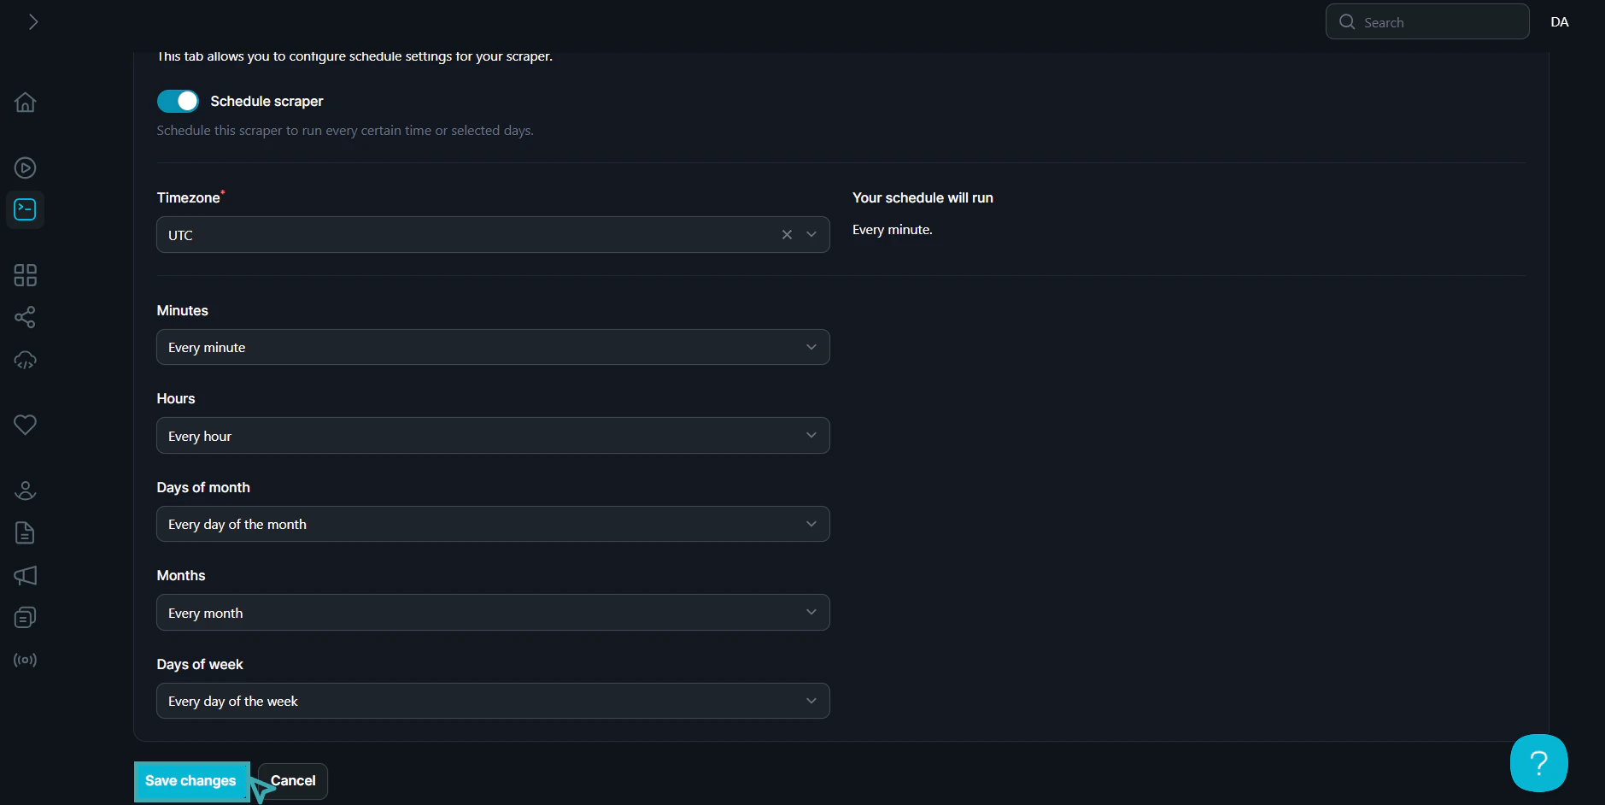1605x805 pixels.
Task: Open the cloud code sidebar icon
Action: (25, 360)
